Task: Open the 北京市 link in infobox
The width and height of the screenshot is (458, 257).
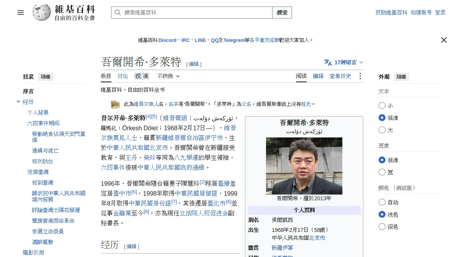Action: point(317,238)
